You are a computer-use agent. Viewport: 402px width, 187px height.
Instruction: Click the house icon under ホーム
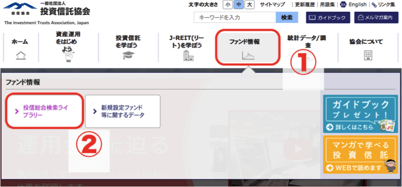(20, 55)
